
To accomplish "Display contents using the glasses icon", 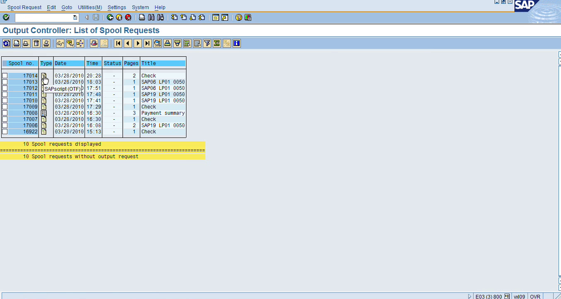I will click(x=60, y=43).
